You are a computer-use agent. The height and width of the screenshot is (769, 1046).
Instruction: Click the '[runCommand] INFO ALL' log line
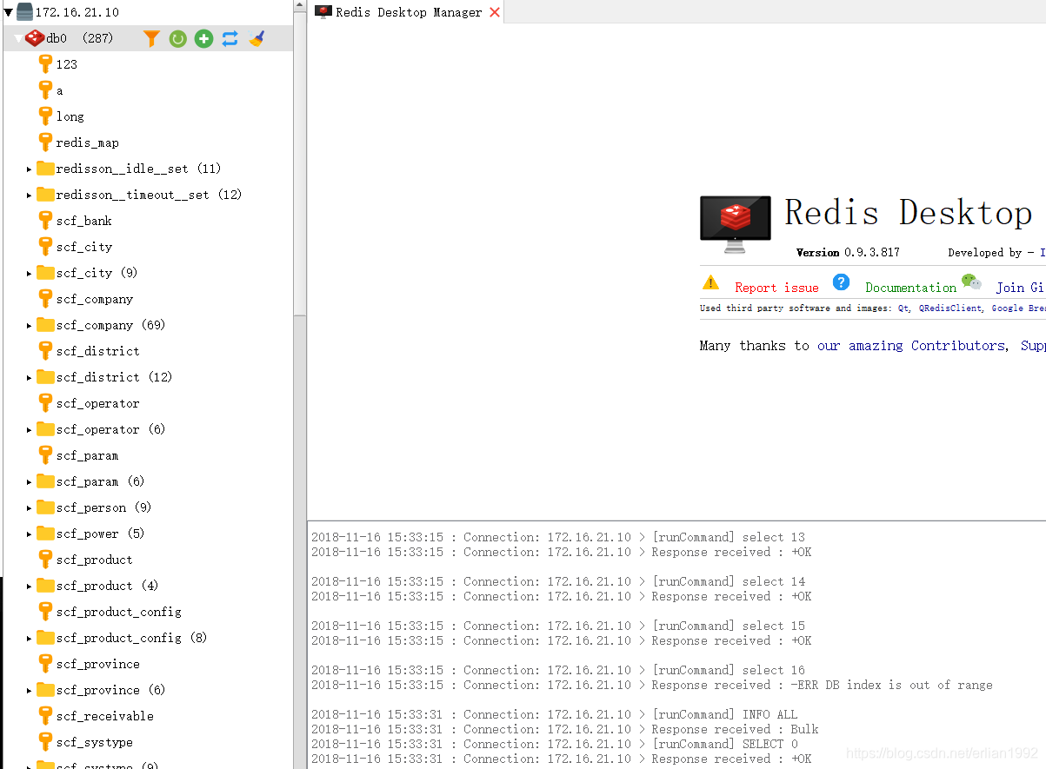pos(555,715)
